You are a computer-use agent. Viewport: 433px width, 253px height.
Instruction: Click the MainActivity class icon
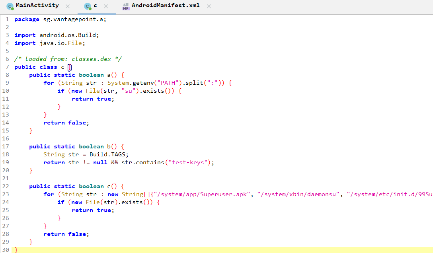pos(10,6)
